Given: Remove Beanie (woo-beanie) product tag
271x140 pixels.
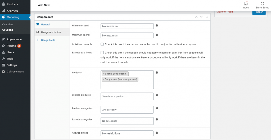Looking at the screenshot, I should coord(104,74).
